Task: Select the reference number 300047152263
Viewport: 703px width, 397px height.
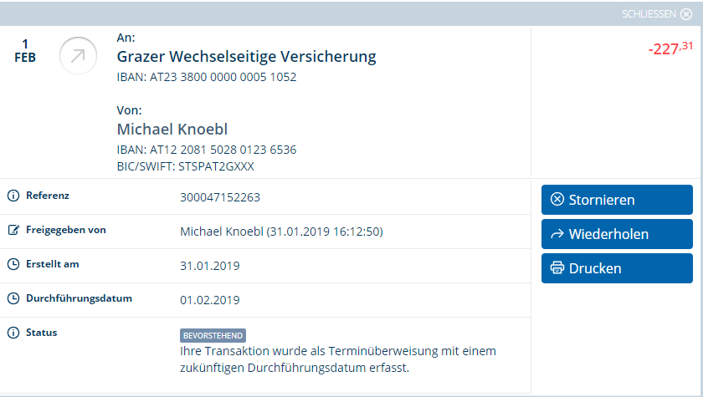Action: [x=220, y=197]
